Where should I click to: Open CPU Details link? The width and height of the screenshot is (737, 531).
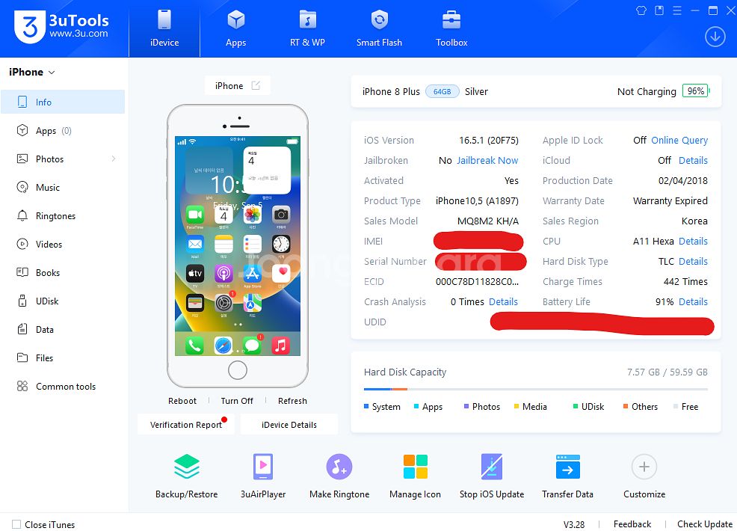point(693,242)
